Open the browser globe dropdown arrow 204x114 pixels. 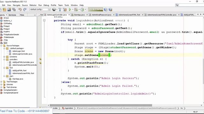click(57, 9)
